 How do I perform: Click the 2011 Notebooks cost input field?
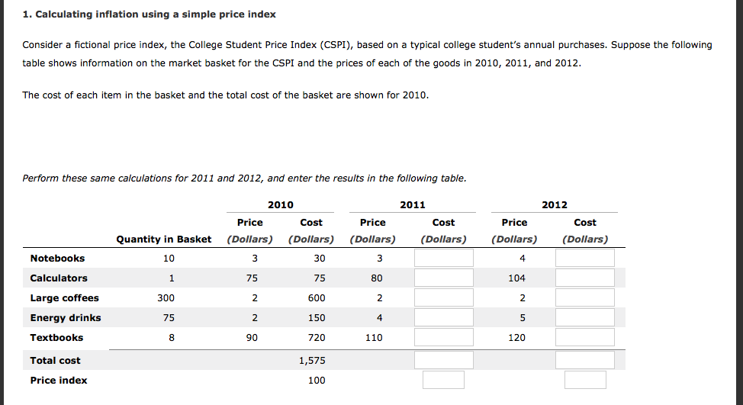tap(443, 258)
